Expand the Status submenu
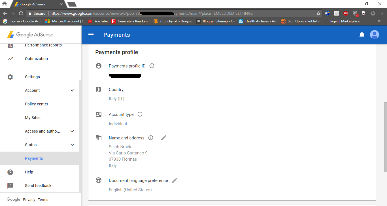Image resolution: width=387 pixels, height=206 pixels. coord(72,145)
